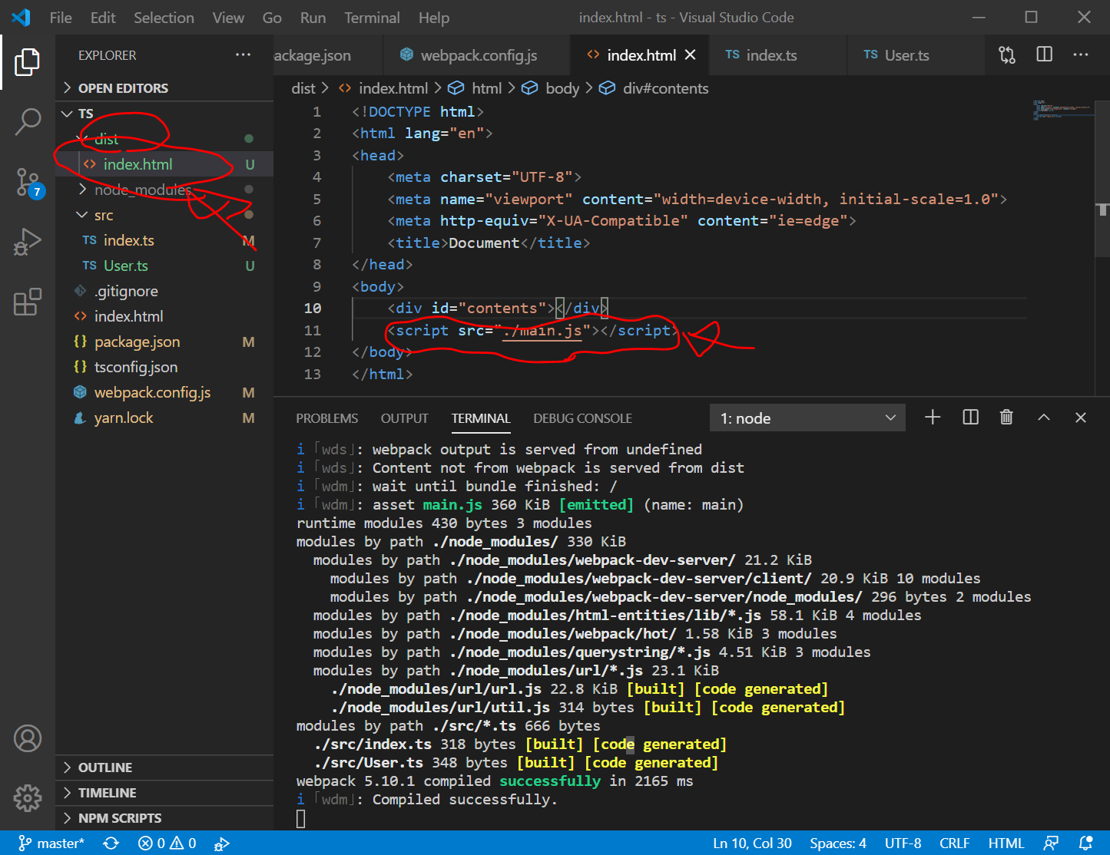This screenshot has width=1110, height=855.
Task: Click the Open Changes compare icon
Action: 1007,54
